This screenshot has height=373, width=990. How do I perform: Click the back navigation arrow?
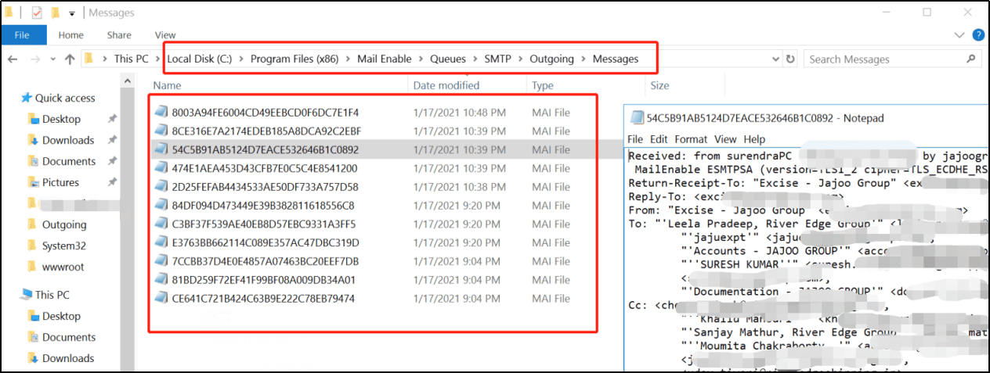coord(13,59)
